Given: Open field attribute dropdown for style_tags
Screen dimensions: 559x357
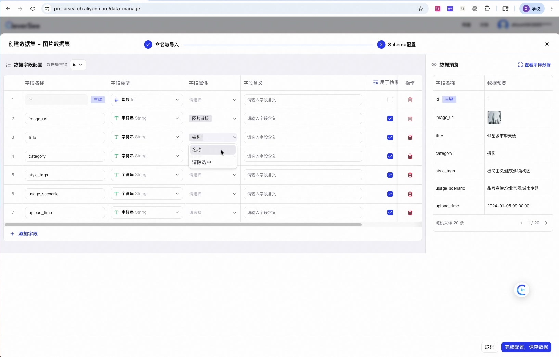Looking at the screenshot, I should point(213,175).
